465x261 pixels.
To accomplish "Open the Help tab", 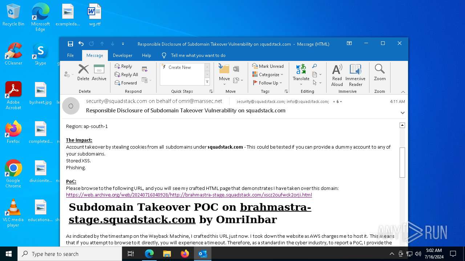I will click(x=146, y=55).
